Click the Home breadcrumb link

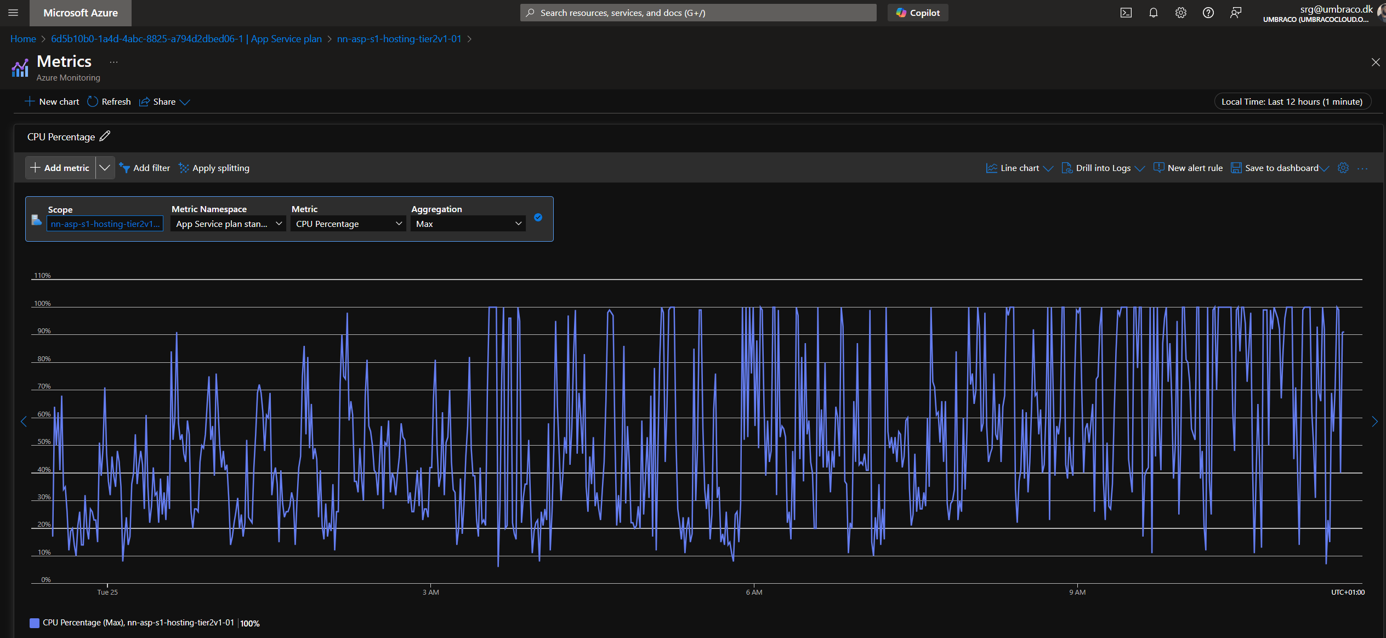[23, 39]
